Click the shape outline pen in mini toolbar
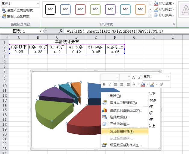This screenshot has width=189, height=154. point(152,84)
